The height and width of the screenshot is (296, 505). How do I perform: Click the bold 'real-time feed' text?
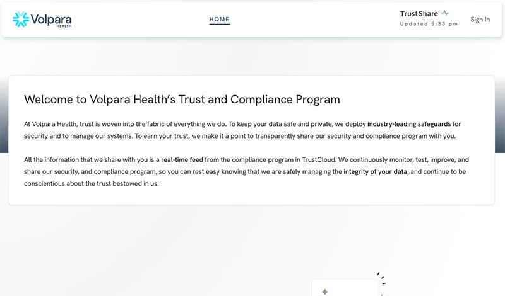point(182,160)
